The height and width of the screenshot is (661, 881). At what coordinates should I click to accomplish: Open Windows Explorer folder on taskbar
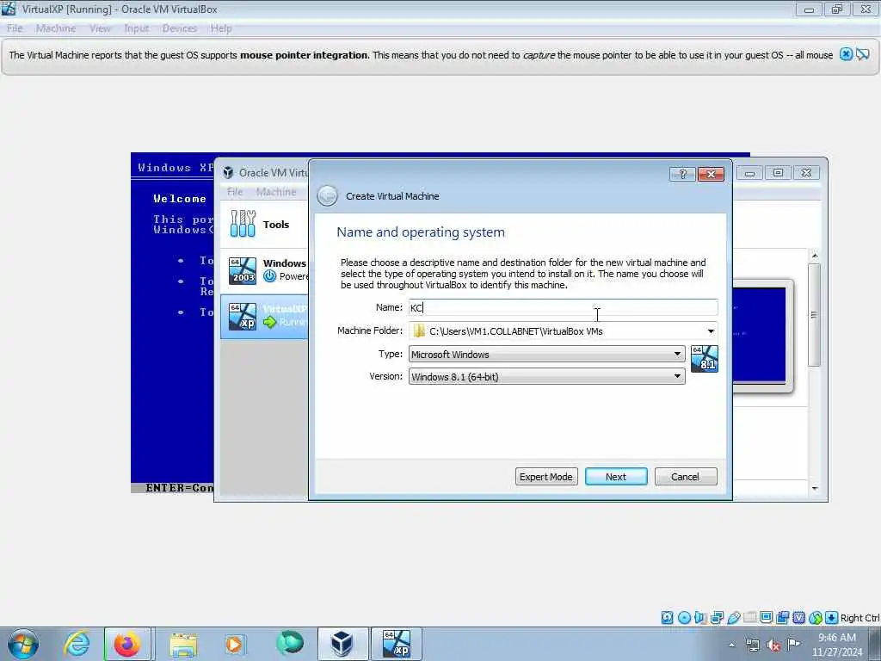click(183, 644)
